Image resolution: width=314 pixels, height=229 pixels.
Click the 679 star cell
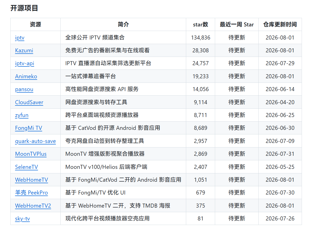click(x=201, y=193)
